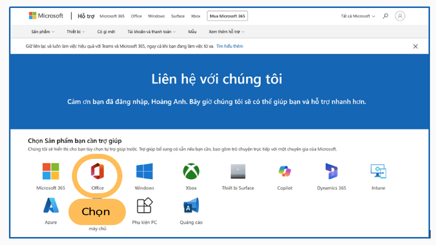Click the Mua Microsoft 365 button
Screen dimensions: 436x245
[x=227, y=16]
